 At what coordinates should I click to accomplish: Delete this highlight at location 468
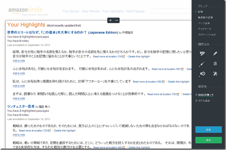point(139,148)
